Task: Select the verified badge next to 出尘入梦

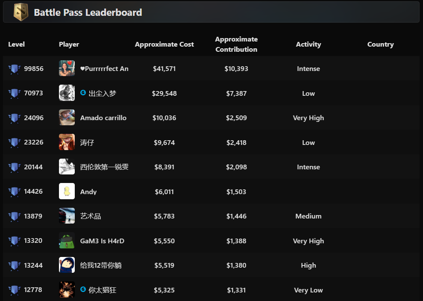Action: (x=83, y=93)
